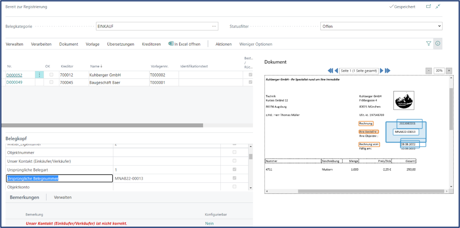
Task: Toggle checkbox in Objektnummer row
Action: [x=234, y=152]
